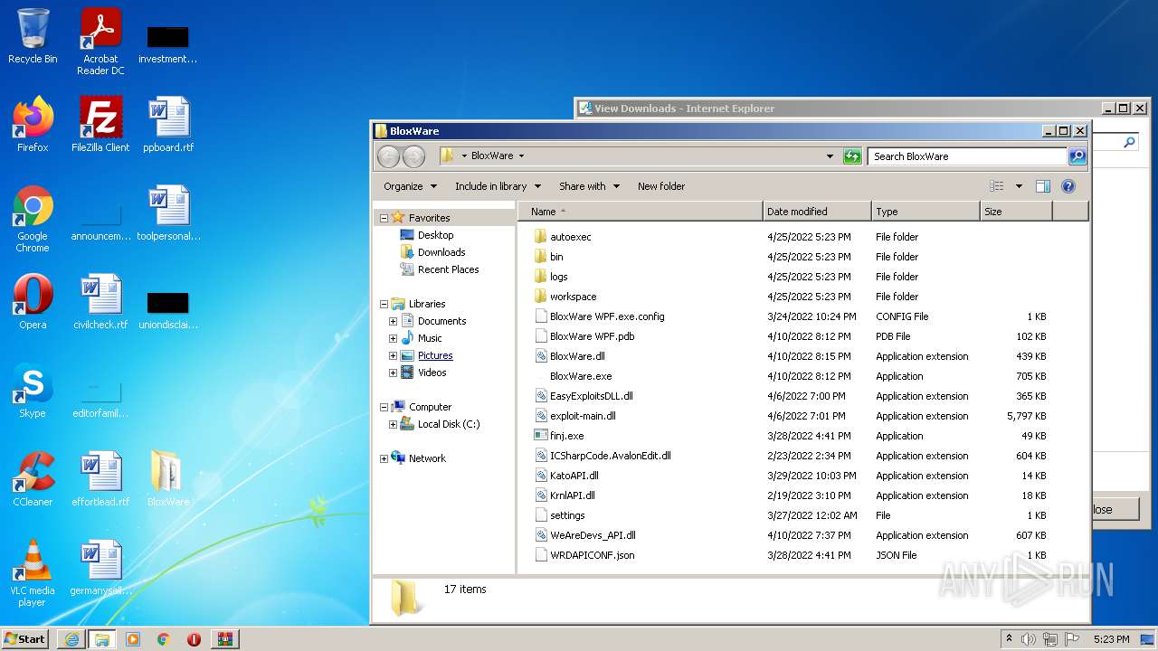1158x651 pixels.
Task: Select ICSharpCode.AvalonEdit.dll file
Action: pos(610,456)
